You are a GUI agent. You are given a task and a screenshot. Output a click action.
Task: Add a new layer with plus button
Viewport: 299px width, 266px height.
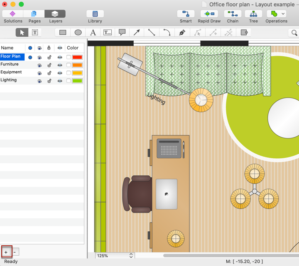(x=6, y=252)
